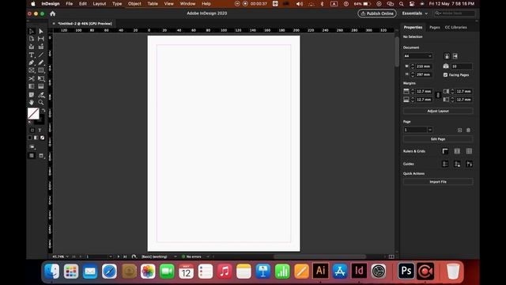Delete the current page icon

pyautogui.click(x=469, y=130)
